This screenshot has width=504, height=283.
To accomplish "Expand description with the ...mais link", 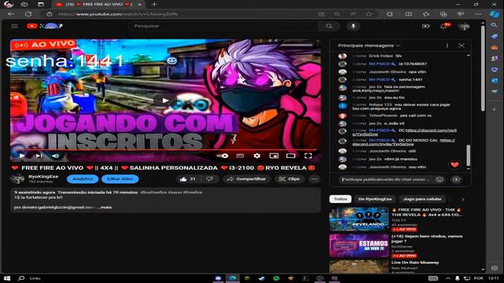I will (105, 208).
